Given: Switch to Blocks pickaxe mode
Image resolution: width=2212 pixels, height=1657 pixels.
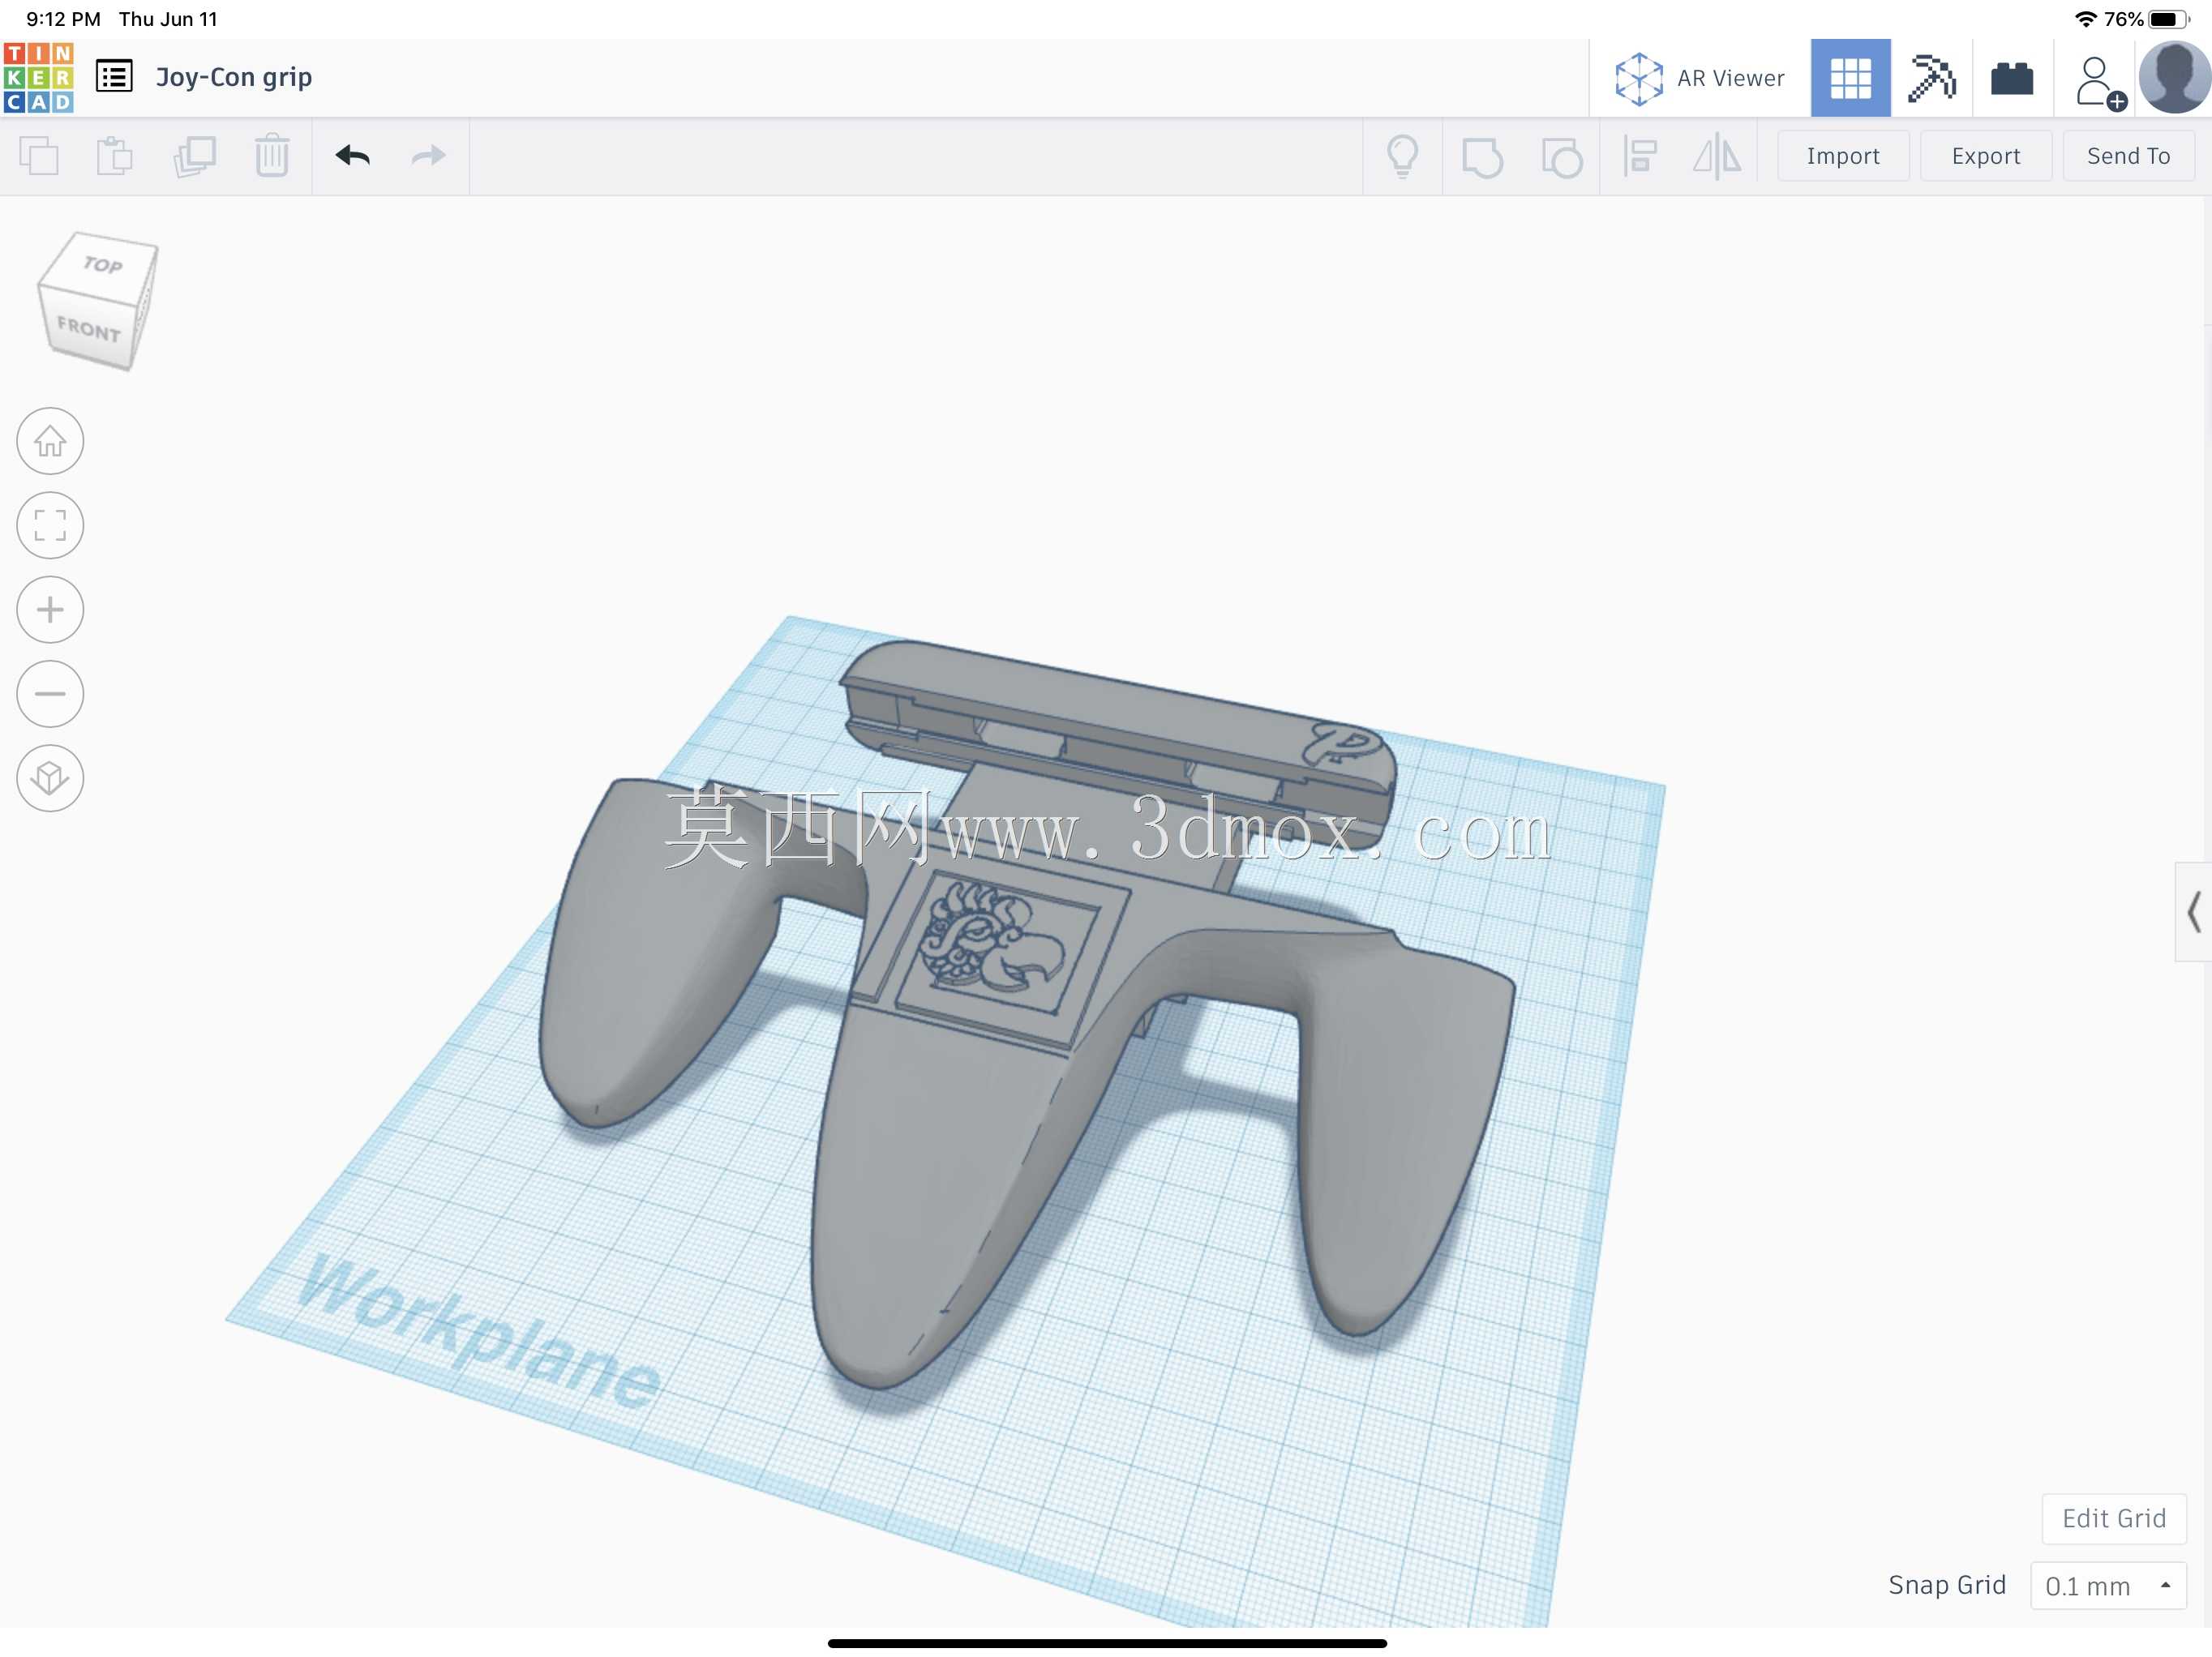Looking at the screenshot, I should 1931,78.
